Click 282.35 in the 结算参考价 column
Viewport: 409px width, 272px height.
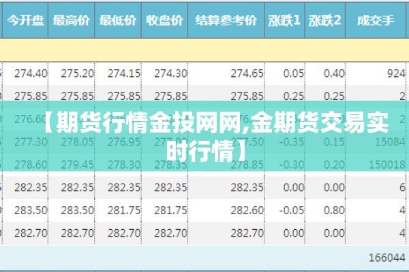(x=247, y=188)
